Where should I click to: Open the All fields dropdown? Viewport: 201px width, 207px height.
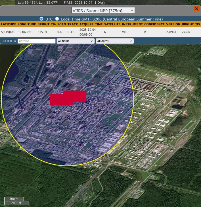coord(76,41)
